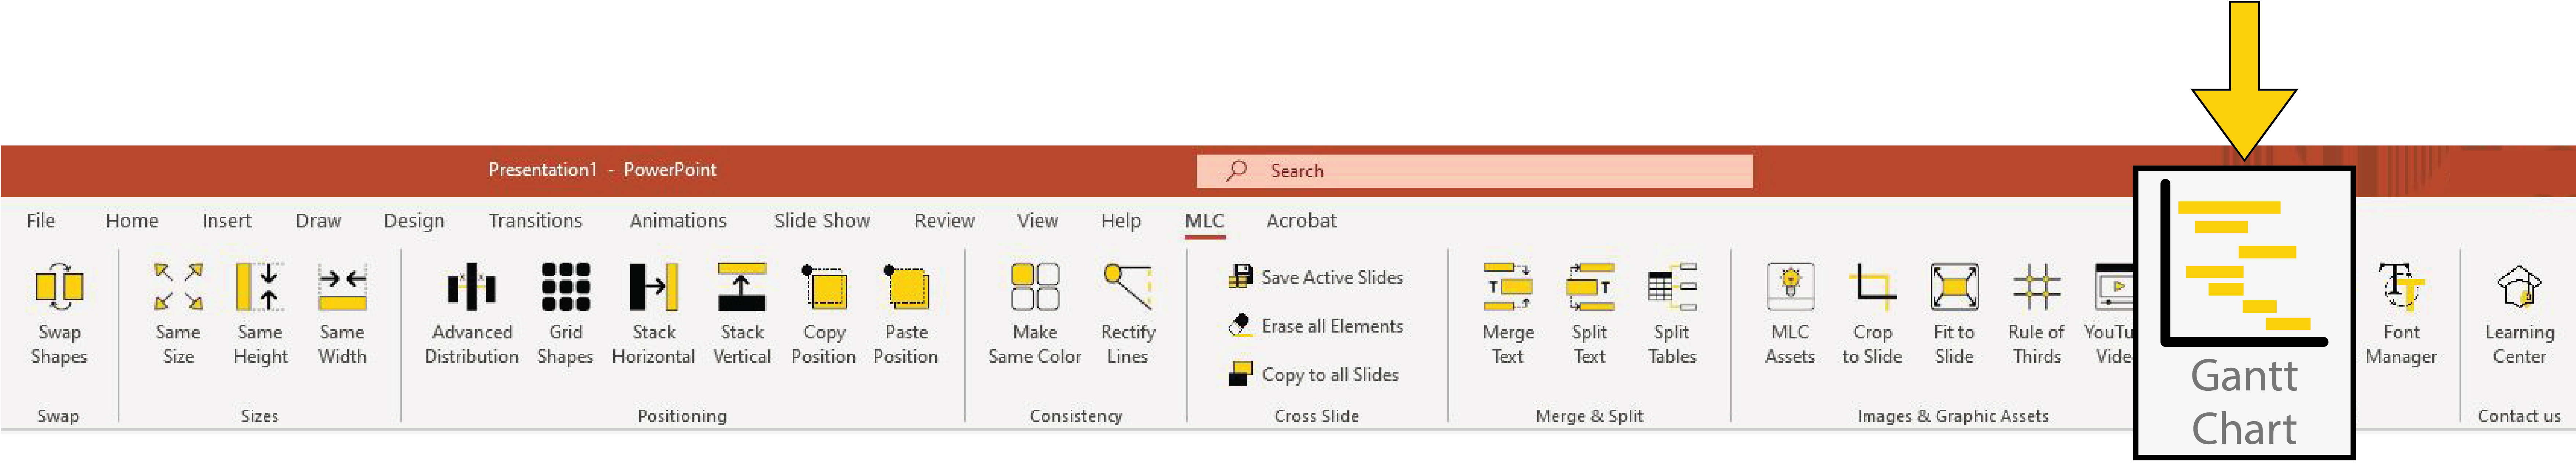Click Merge Text icon

pyautogui.click(x=1507, y=287)
